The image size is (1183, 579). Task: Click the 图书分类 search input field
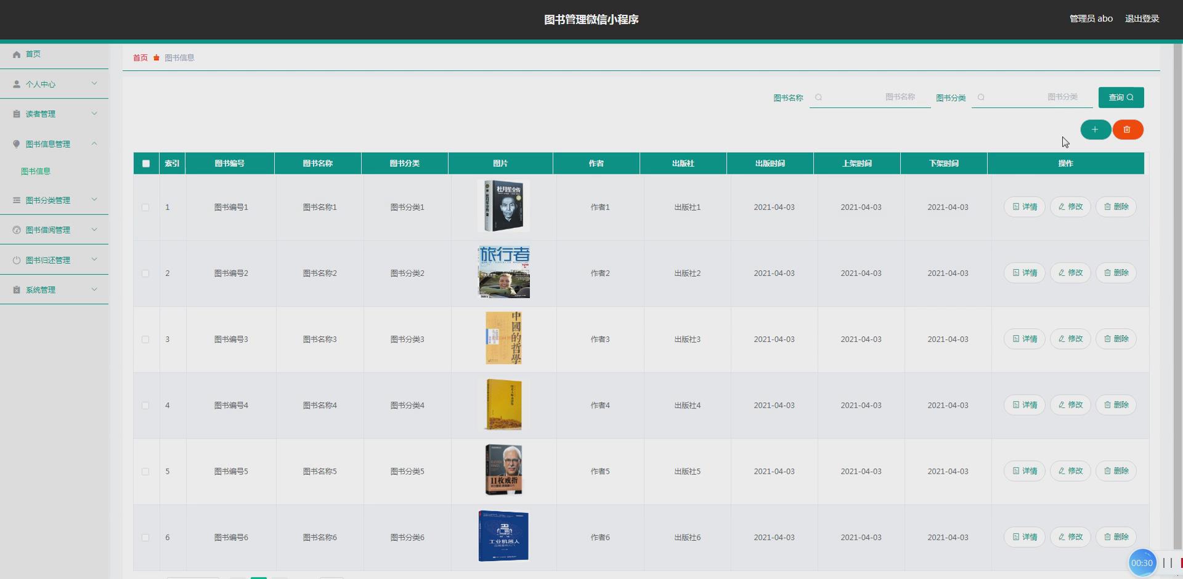[1032, 97]
